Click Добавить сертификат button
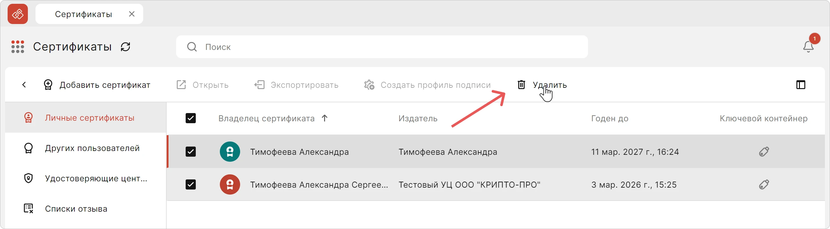830x229 pixels. click(x=97, y=85)
